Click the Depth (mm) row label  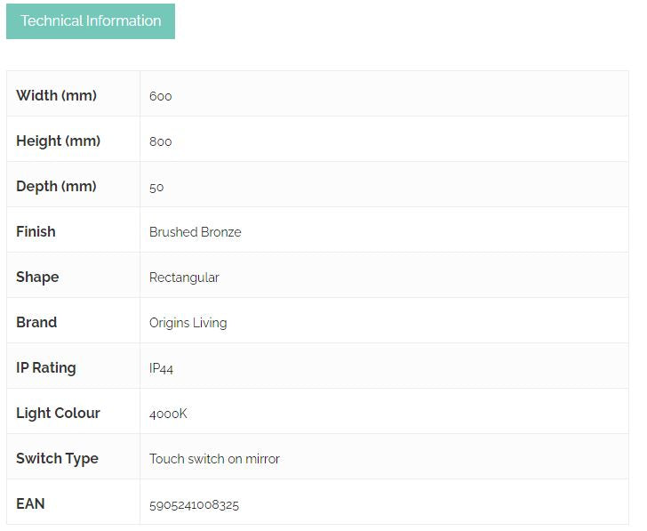[56, 186]
